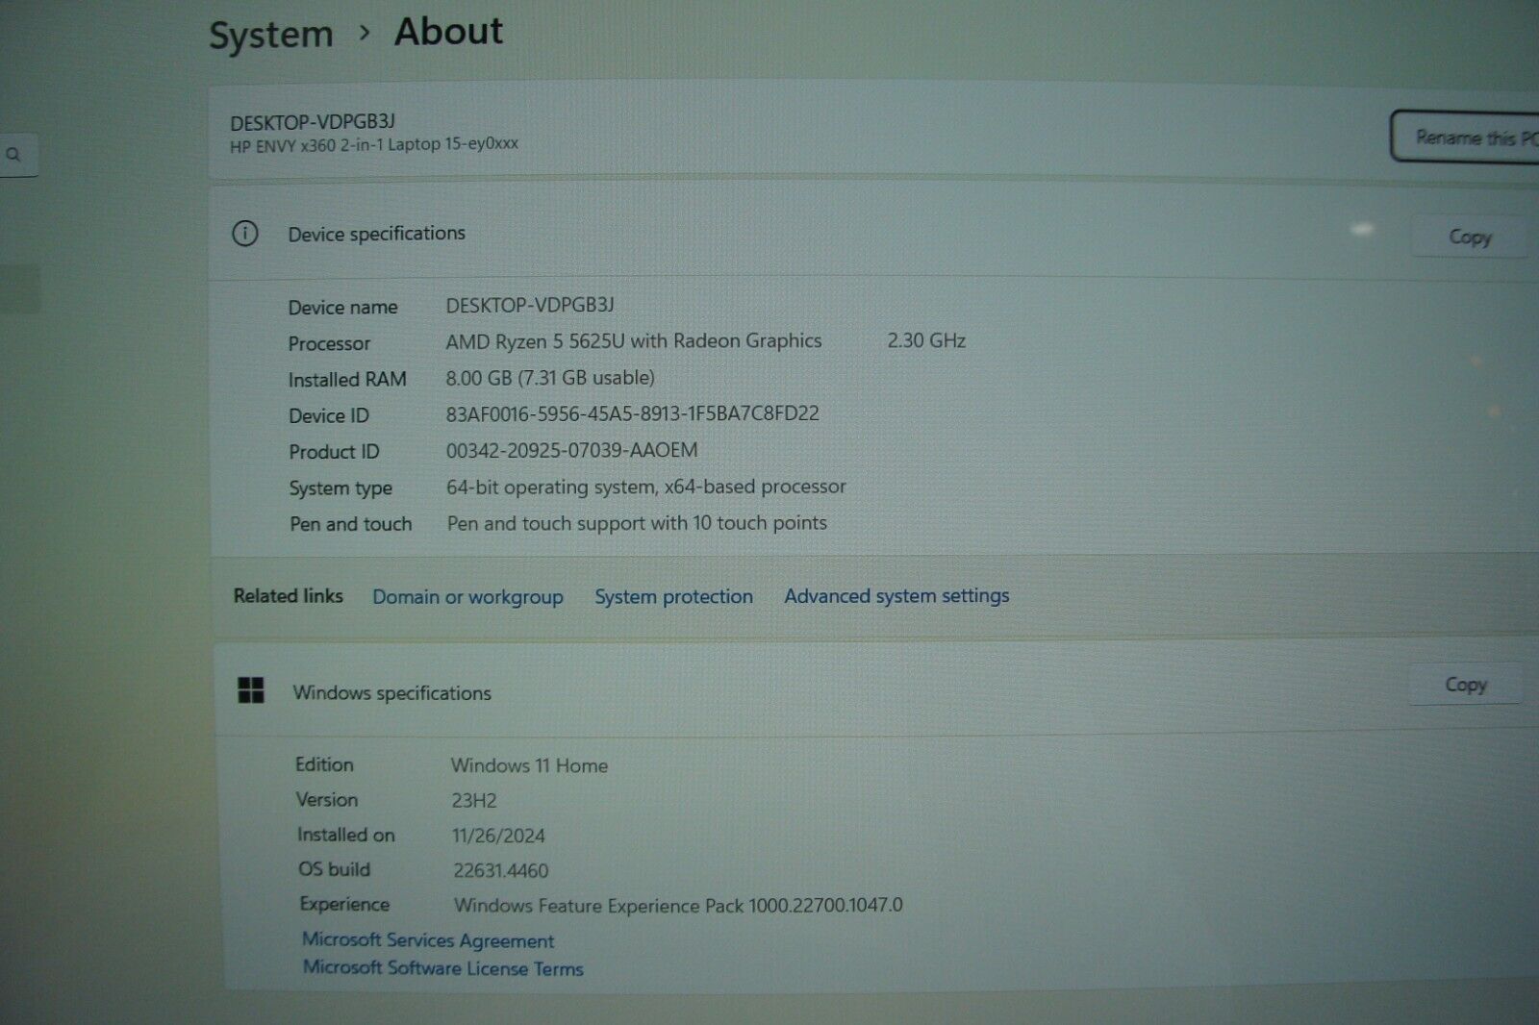This screenshot has height=1025, width=1539.
Task: Select the Device name label
Action: pos(342,307)
